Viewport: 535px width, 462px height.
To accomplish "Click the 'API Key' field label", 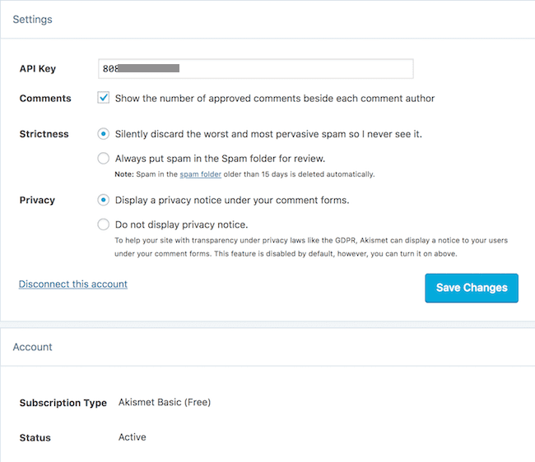I will coord(38,69).
